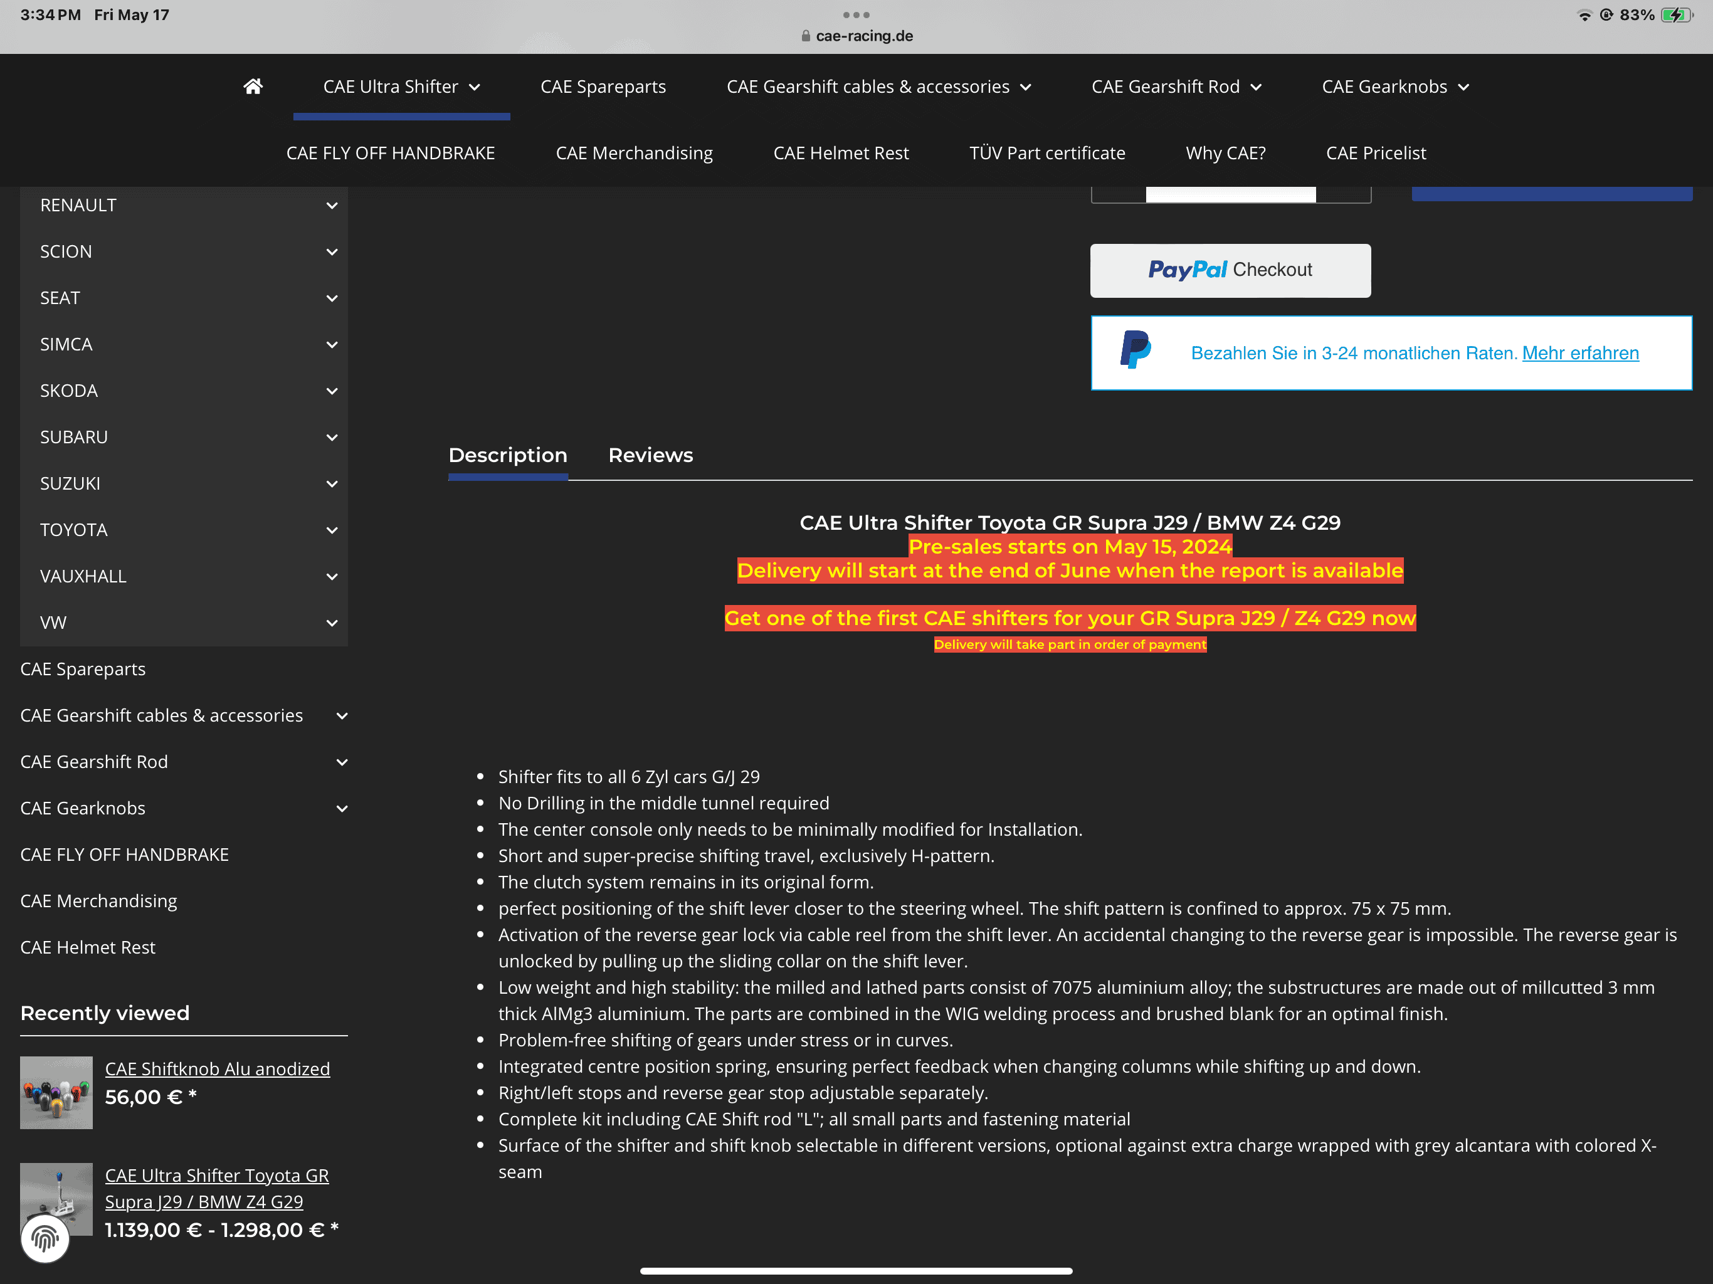Open top nav CAE Gearshift Rod menu

point(1176,87)
